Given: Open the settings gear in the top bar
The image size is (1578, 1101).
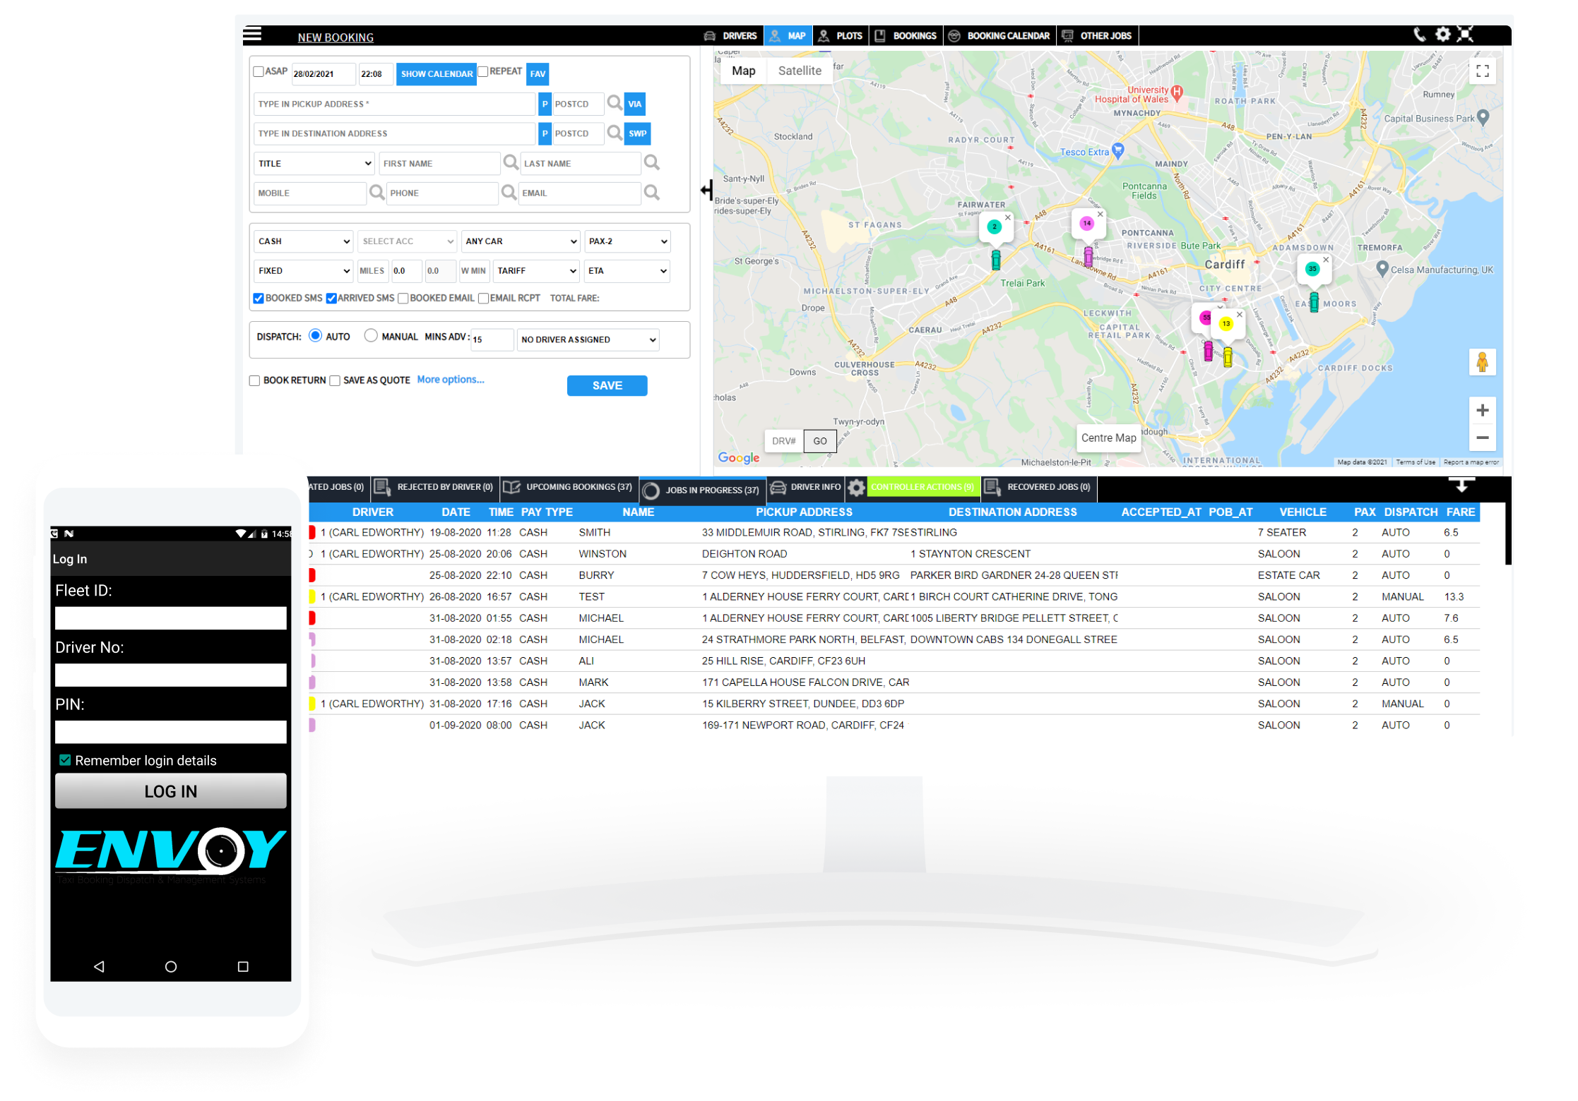Looking at the screenshot, I should 1442,33.
